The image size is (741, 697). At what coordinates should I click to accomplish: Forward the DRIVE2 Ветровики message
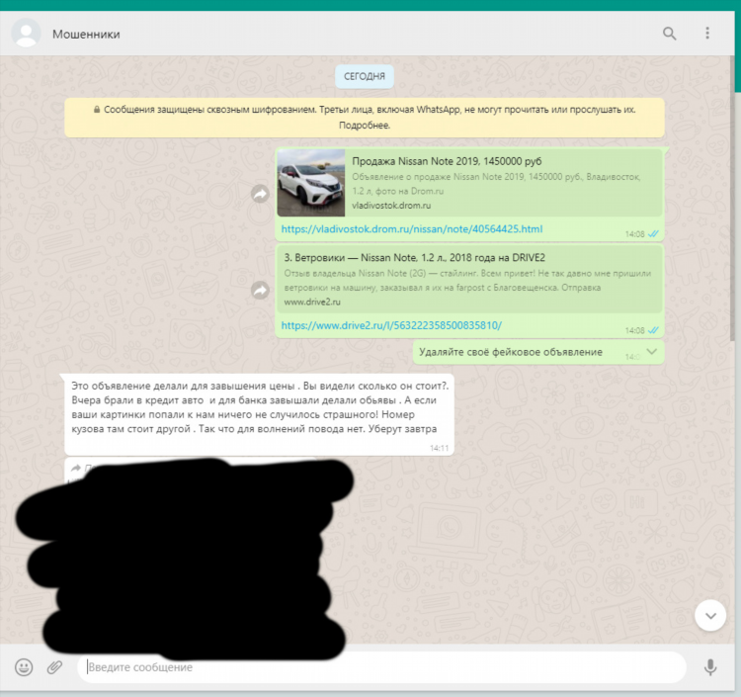(x=260, y=290)
